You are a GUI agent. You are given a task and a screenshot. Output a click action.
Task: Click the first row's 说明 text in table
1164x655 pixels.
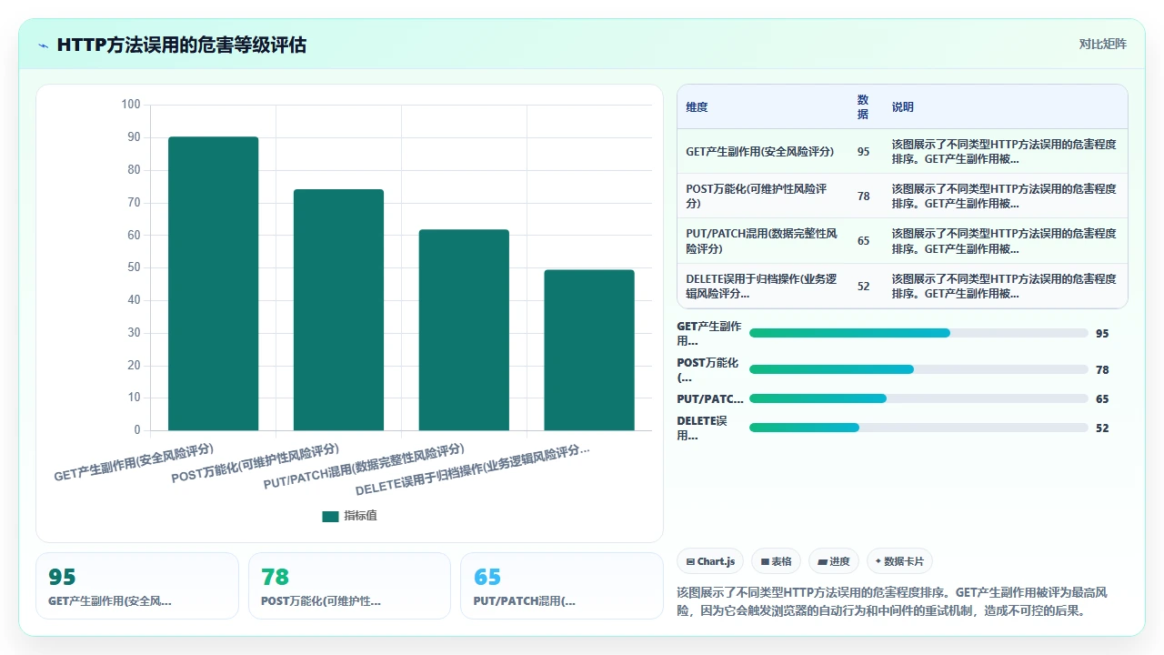click(x=1004, y=151)
